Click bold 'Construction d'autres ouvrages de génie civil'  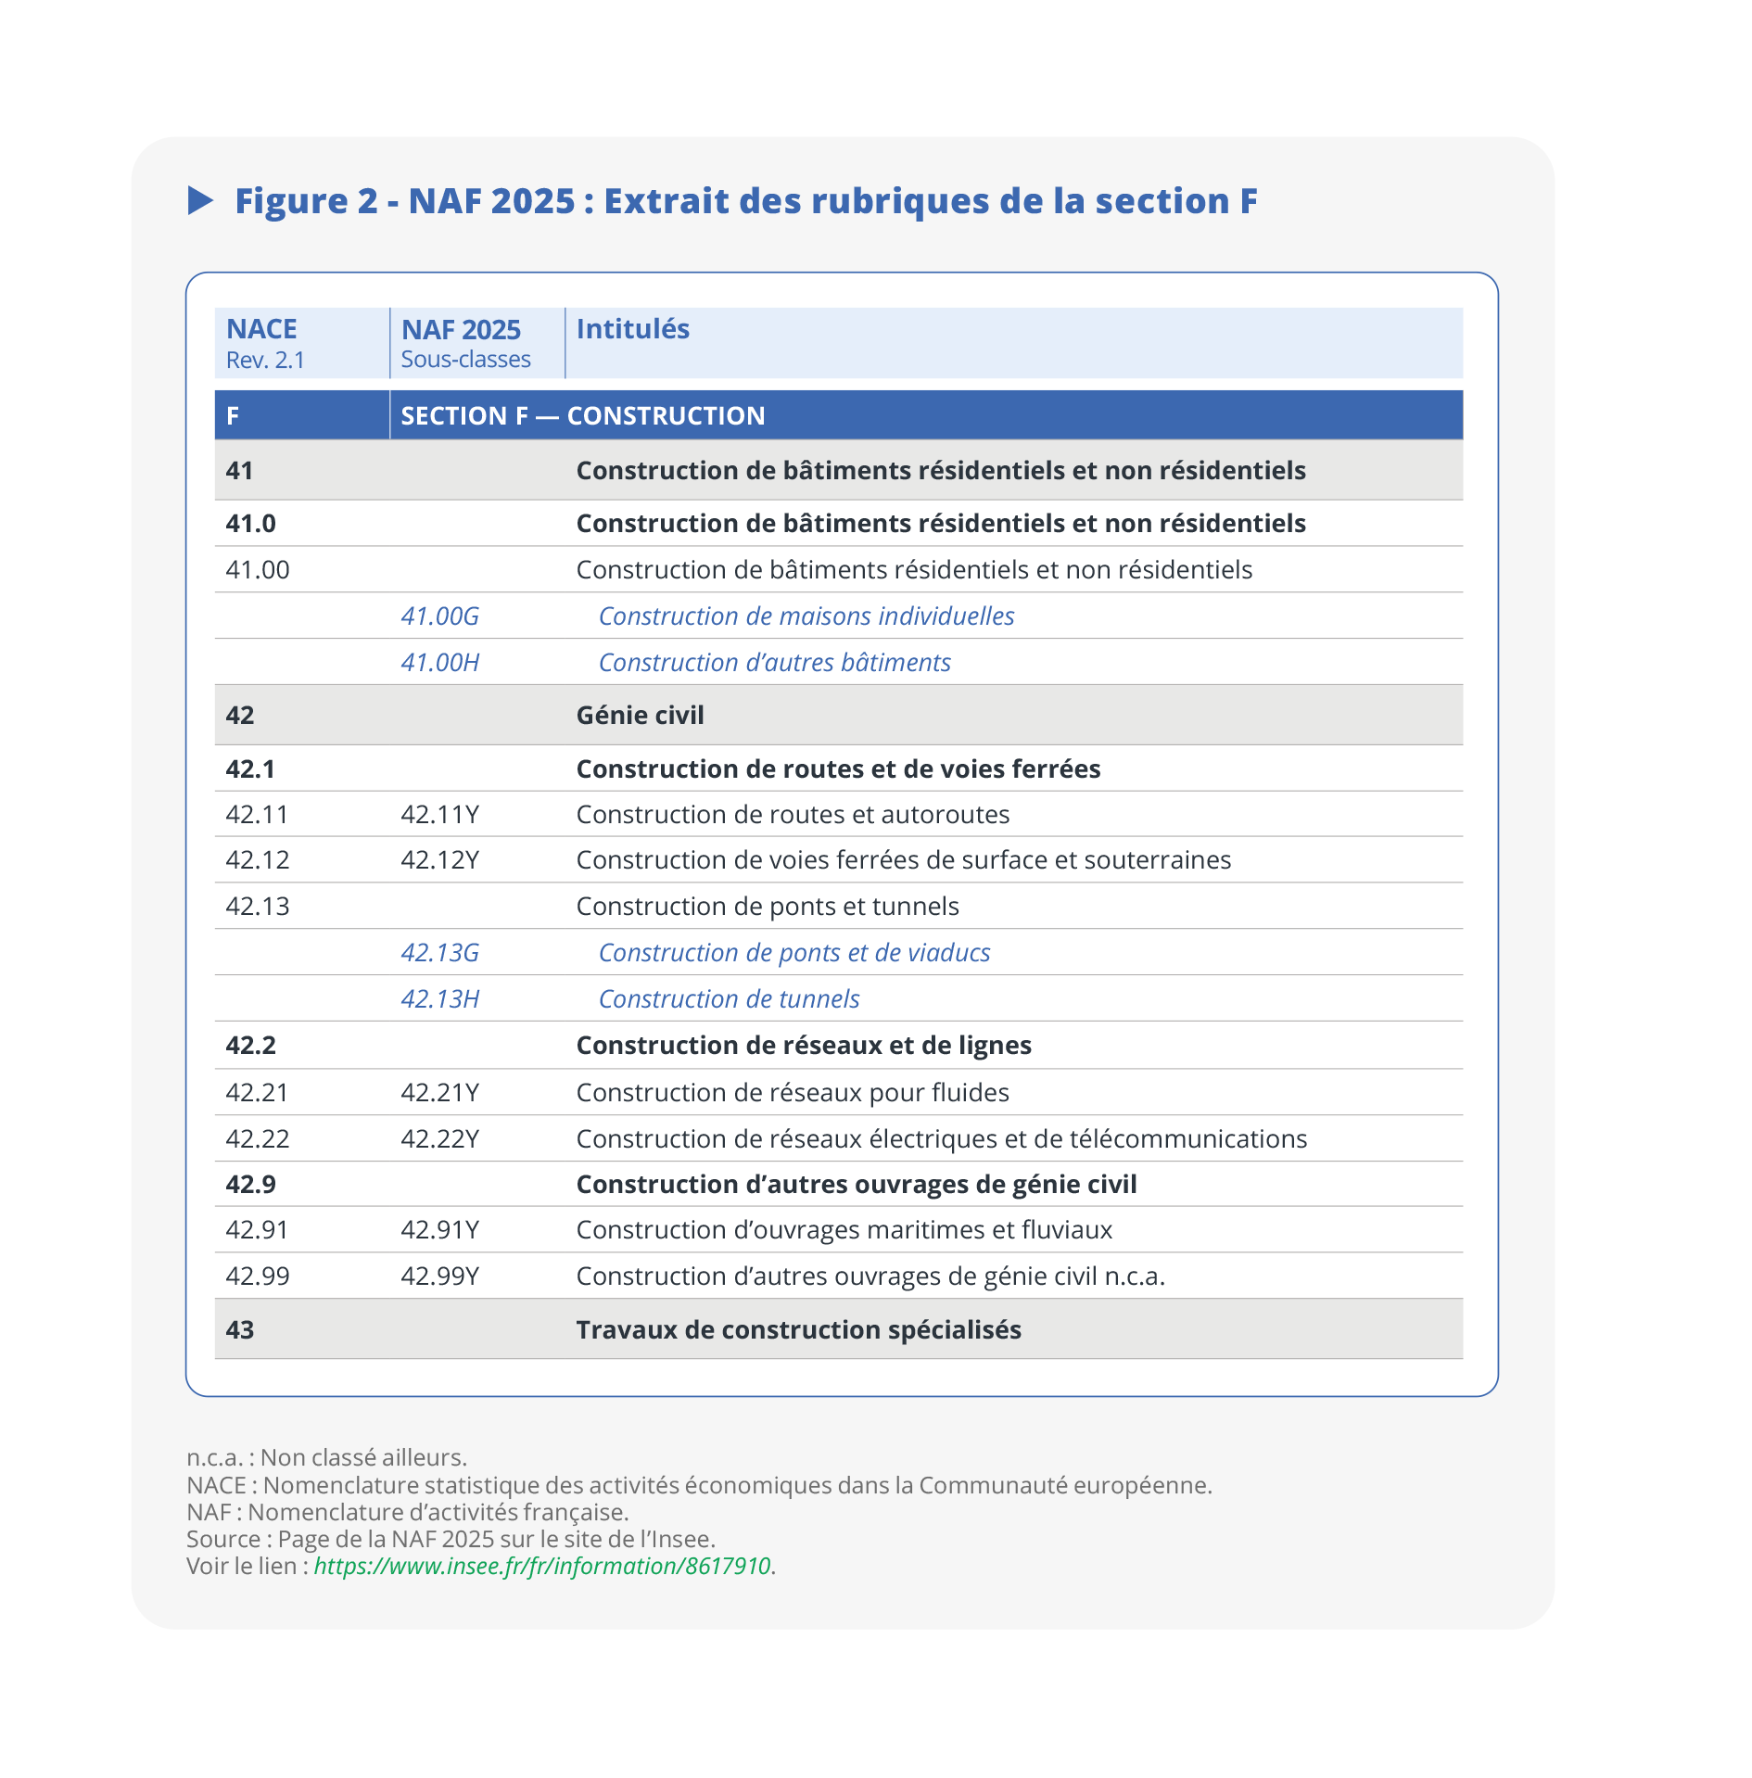click(857, 1184)
